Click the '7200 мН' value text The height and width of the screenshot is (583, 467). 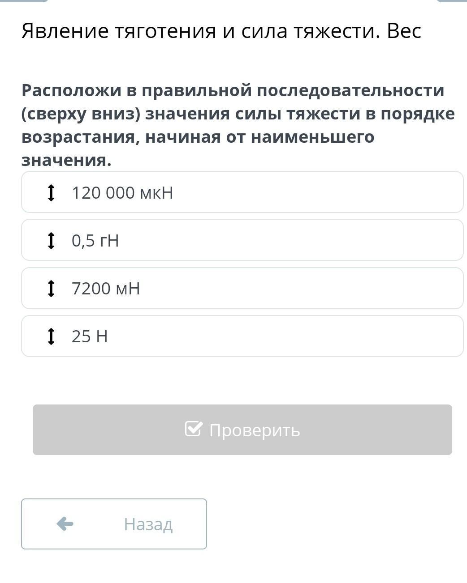(x=106, y=289)
